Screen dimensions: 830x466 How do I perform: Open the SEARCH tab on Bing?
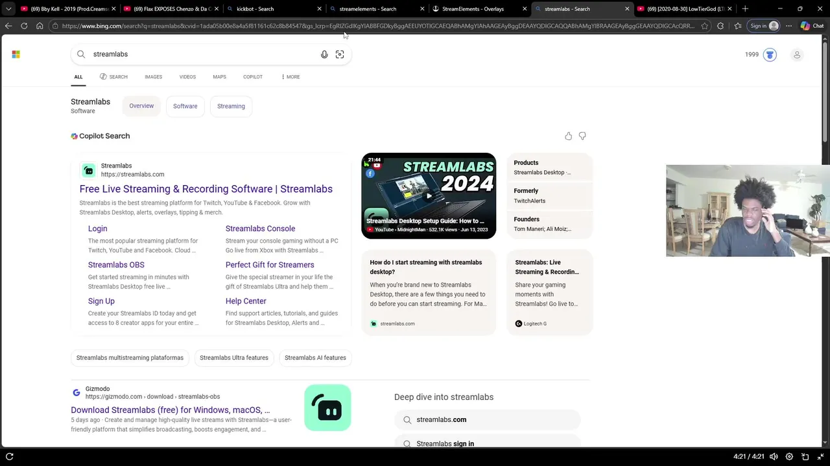pyautogui.click(x=113, y=77)
